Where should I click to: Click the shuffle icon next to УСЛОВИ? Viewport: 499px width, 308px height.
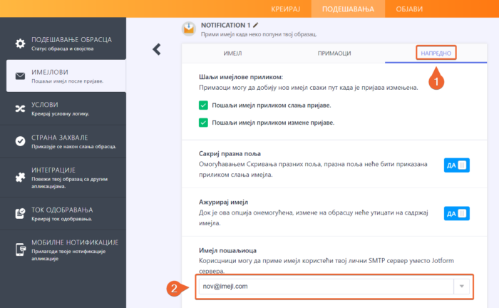point(20,108)
